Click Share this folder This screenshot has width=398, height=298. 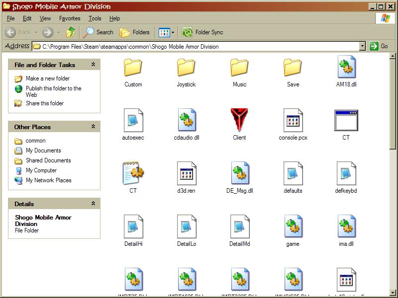pos(39,103)
